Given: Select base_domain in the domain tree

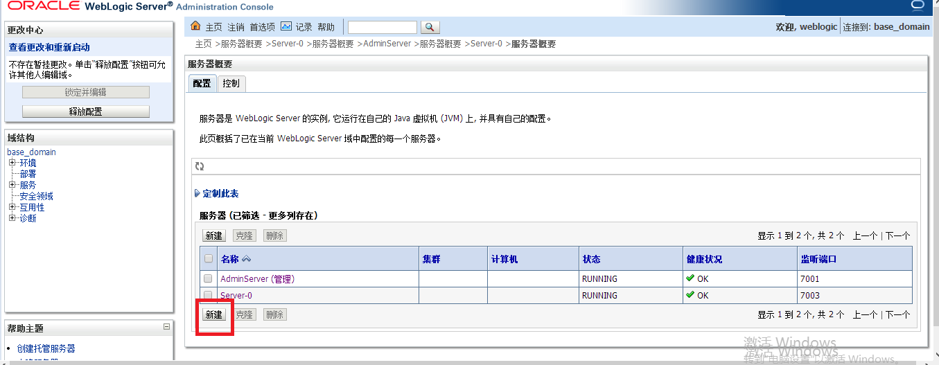Looking at the screenshot, I should pyautogui.click(x=31, y=152).
